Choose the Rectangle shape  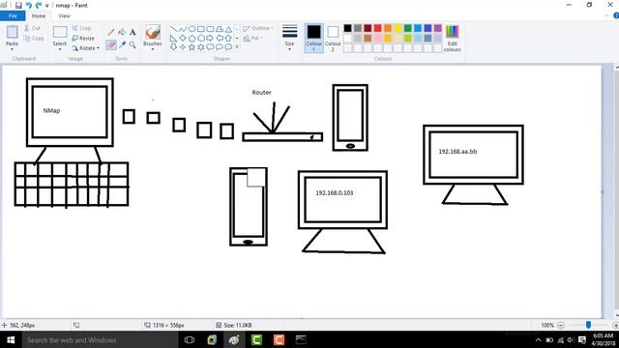coord(201,29)
